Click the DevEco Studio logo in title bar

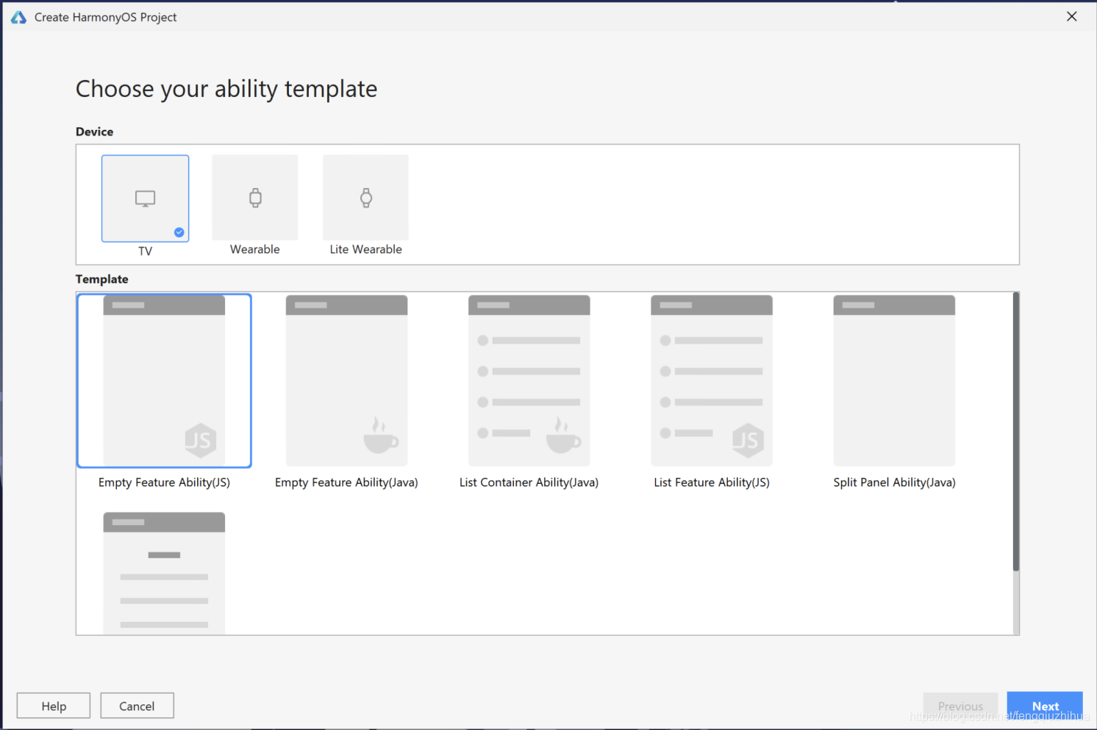pyautogui.click(x=18, y=17)
